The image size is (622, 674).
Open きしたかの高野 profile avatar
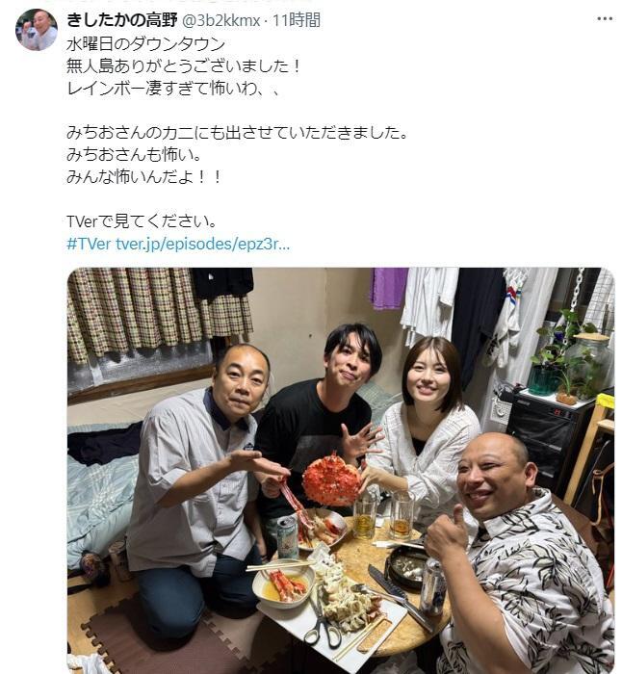[x=37, y=30]
